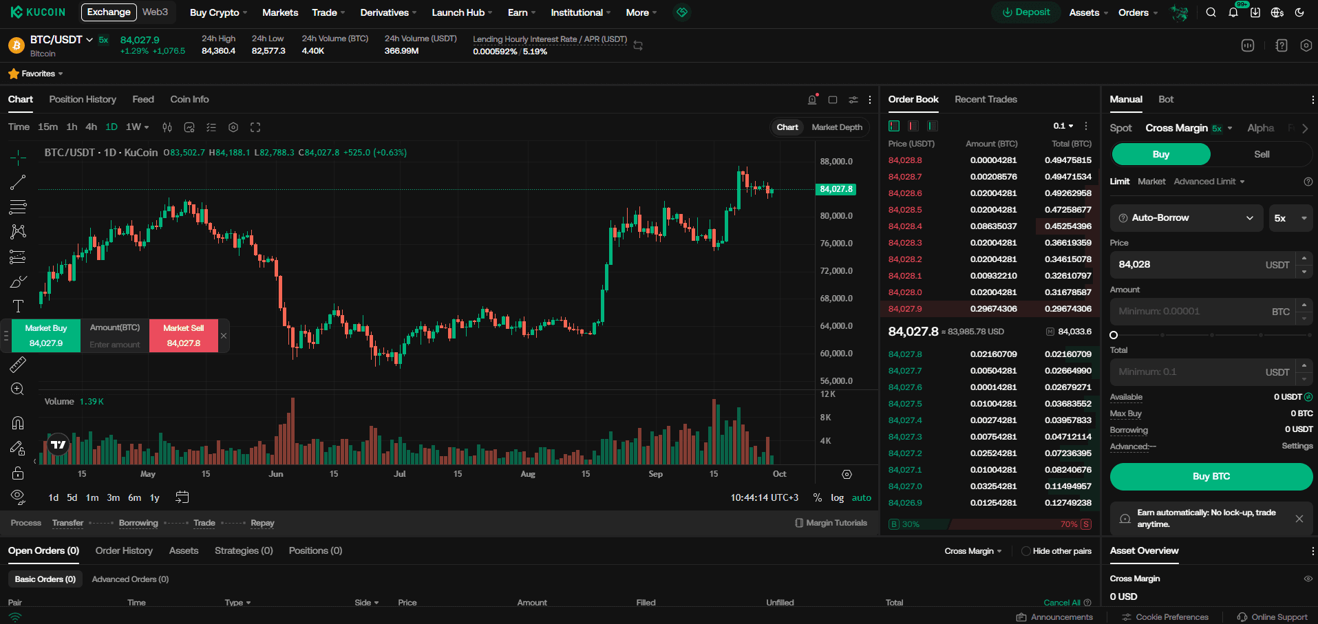Image resolution: width=1318 pixels, height=624 pixels.
Task: Open Margin Tutorials link
Action: point(831,523)
